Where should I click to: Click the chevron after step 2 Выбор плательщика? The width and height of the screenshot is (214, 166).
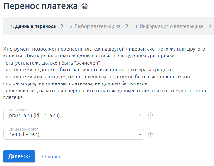127,26
